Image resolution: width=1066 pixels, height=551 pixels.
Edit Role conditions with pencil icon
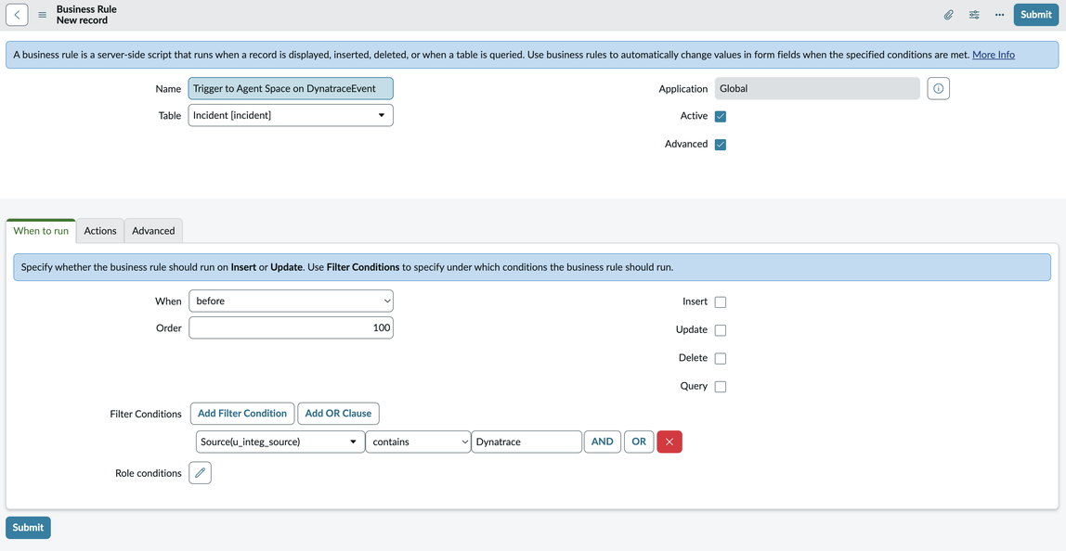pos(200,473)
